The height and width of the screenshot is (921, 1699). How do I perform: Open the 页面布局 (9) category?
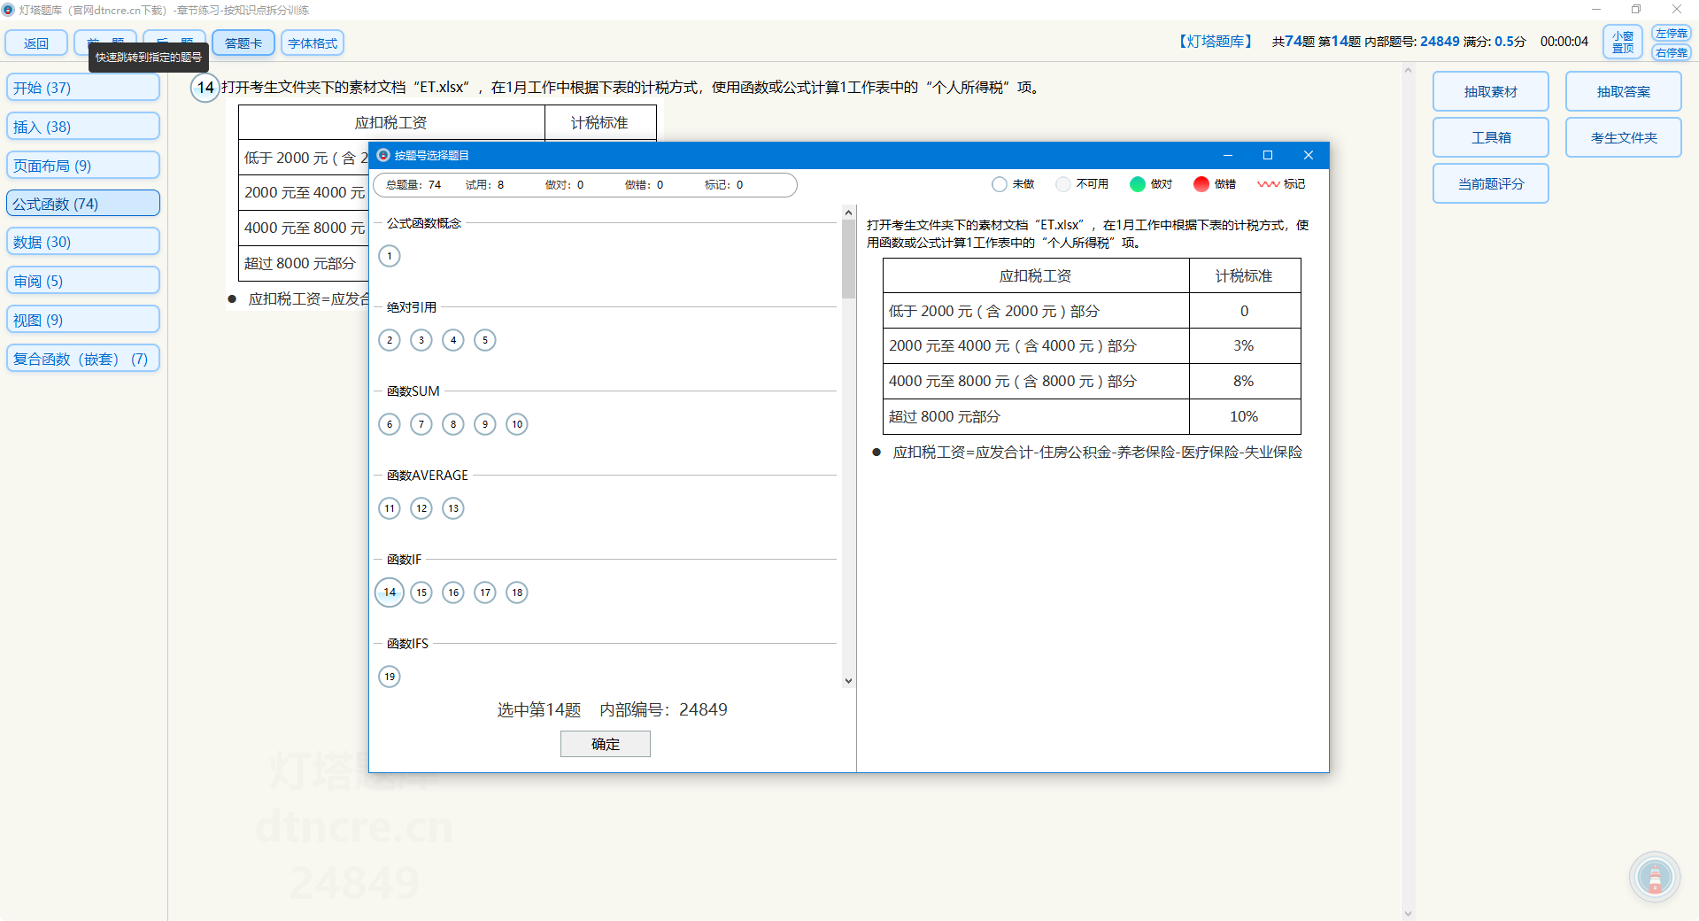click(83, 166)
